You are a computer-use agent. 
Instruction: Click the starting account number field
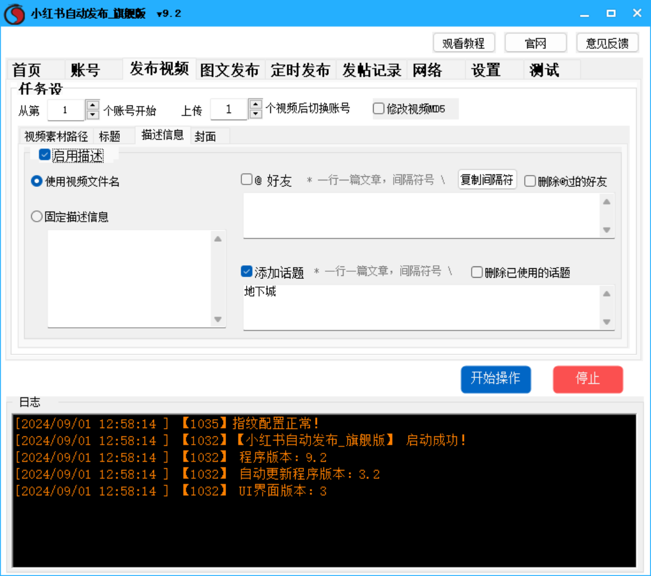(x=66, y=110)
